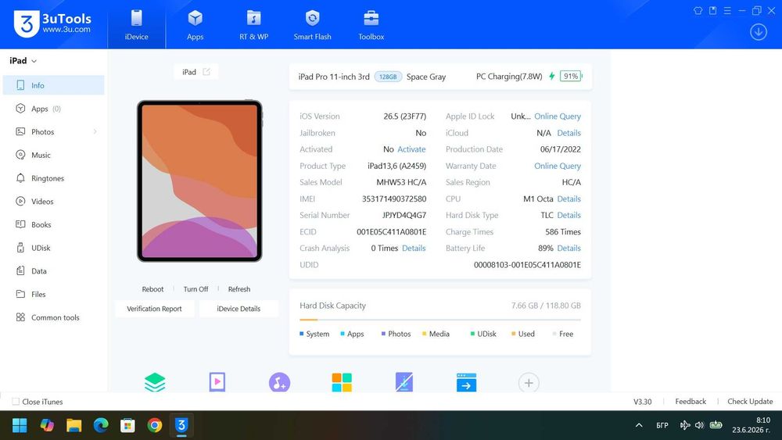The width and height of the screenshot is (782, 440).
Task: Add a shortcut with the plus icon
Action: coord(529,383)
